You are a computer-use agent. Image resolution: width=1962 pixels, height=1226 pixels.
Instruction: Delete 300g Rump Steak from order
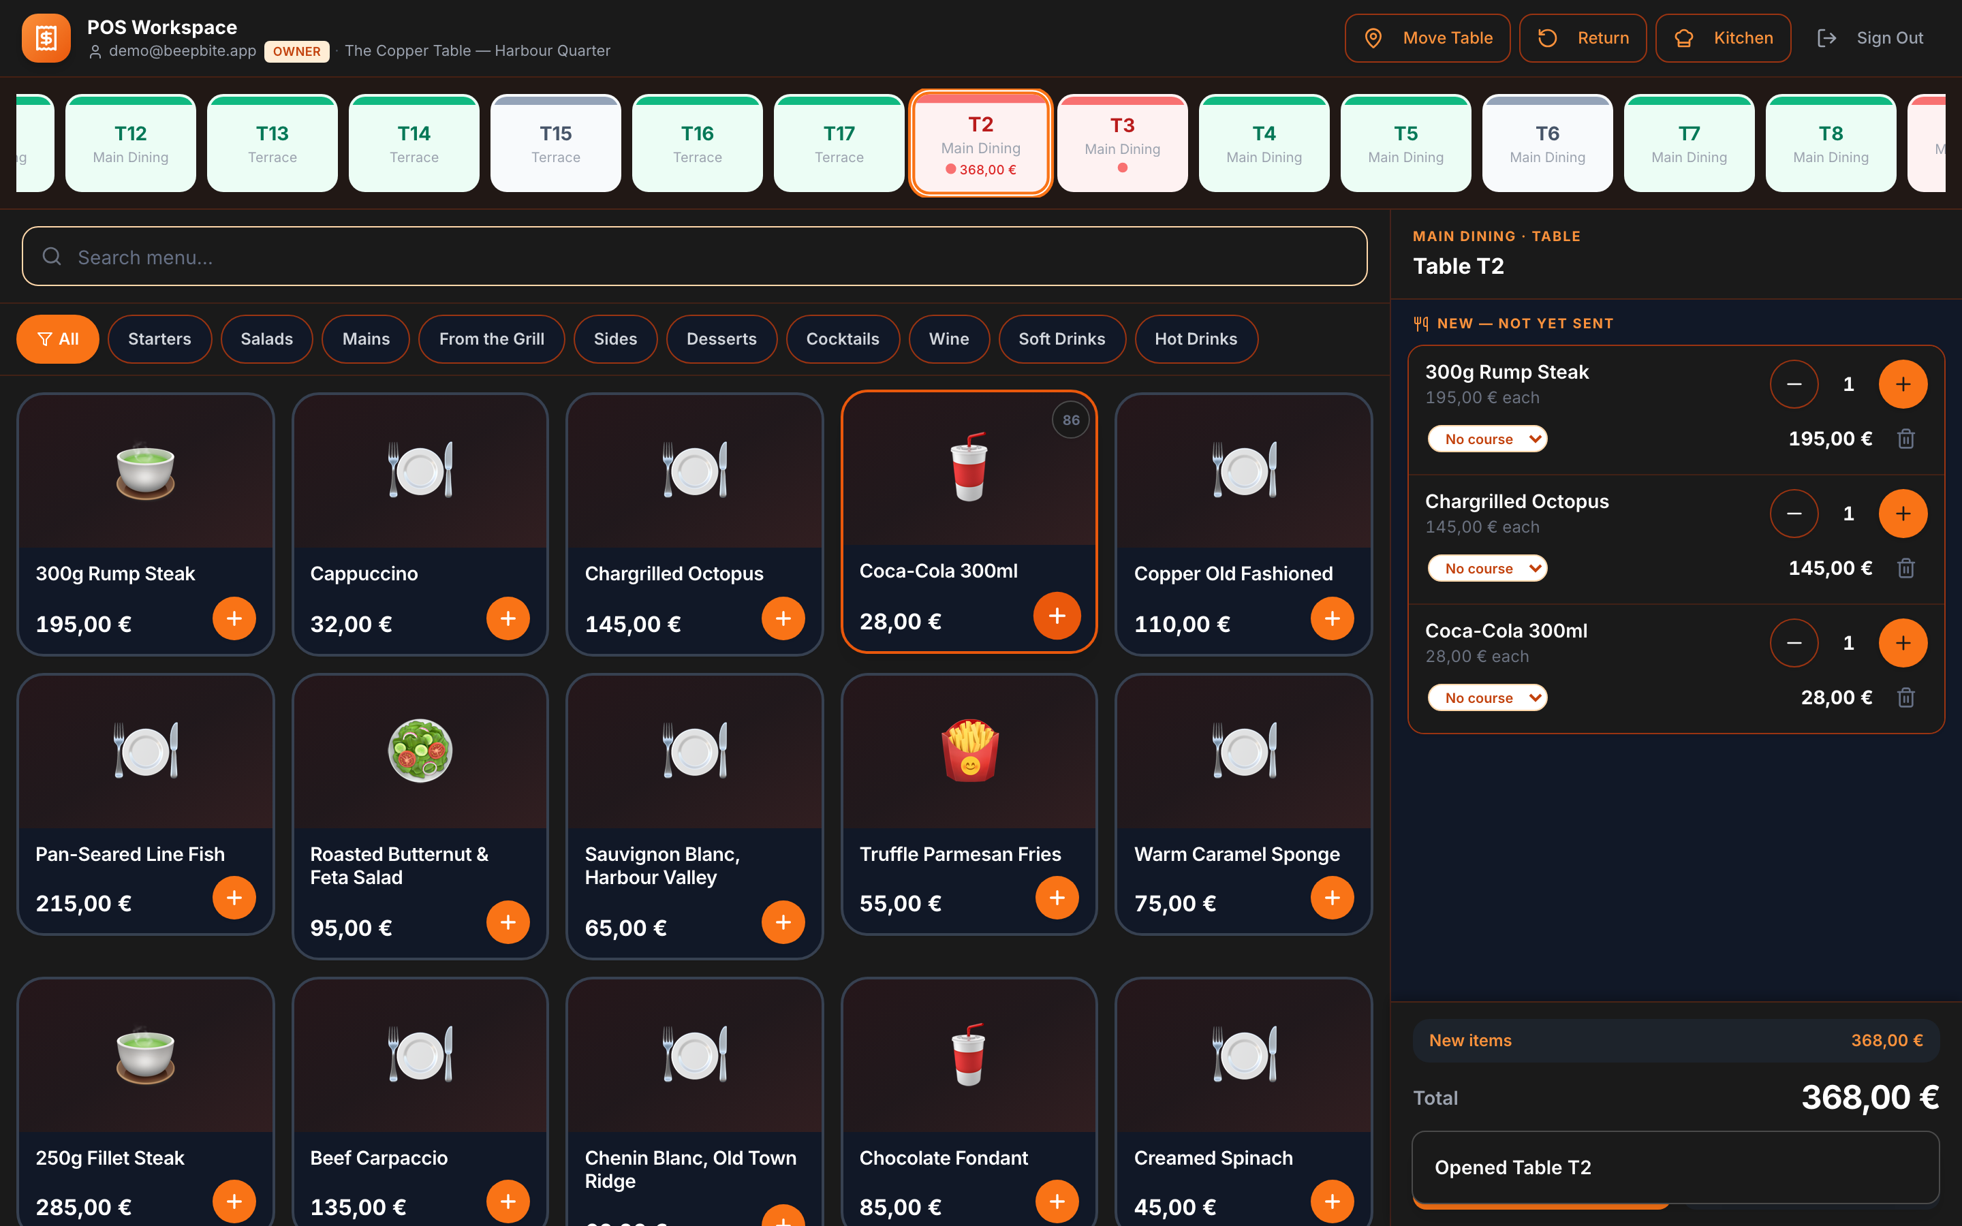pyautogui.click(x=1906, y=439)
